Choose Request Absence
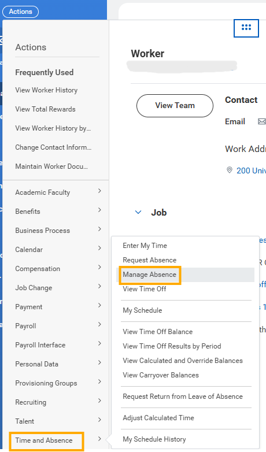The image size is (266, 452). click(149, 260)
